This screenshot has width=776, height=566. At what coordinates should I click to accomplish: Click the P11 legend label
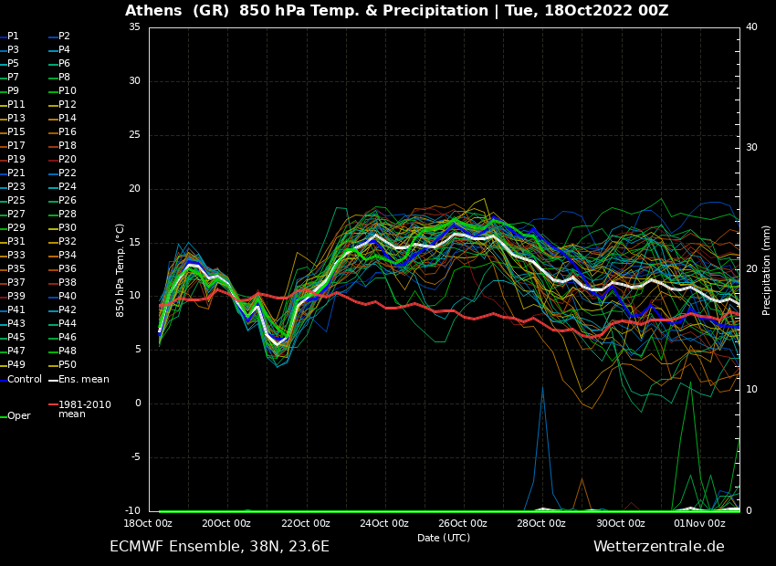[16, 104]
